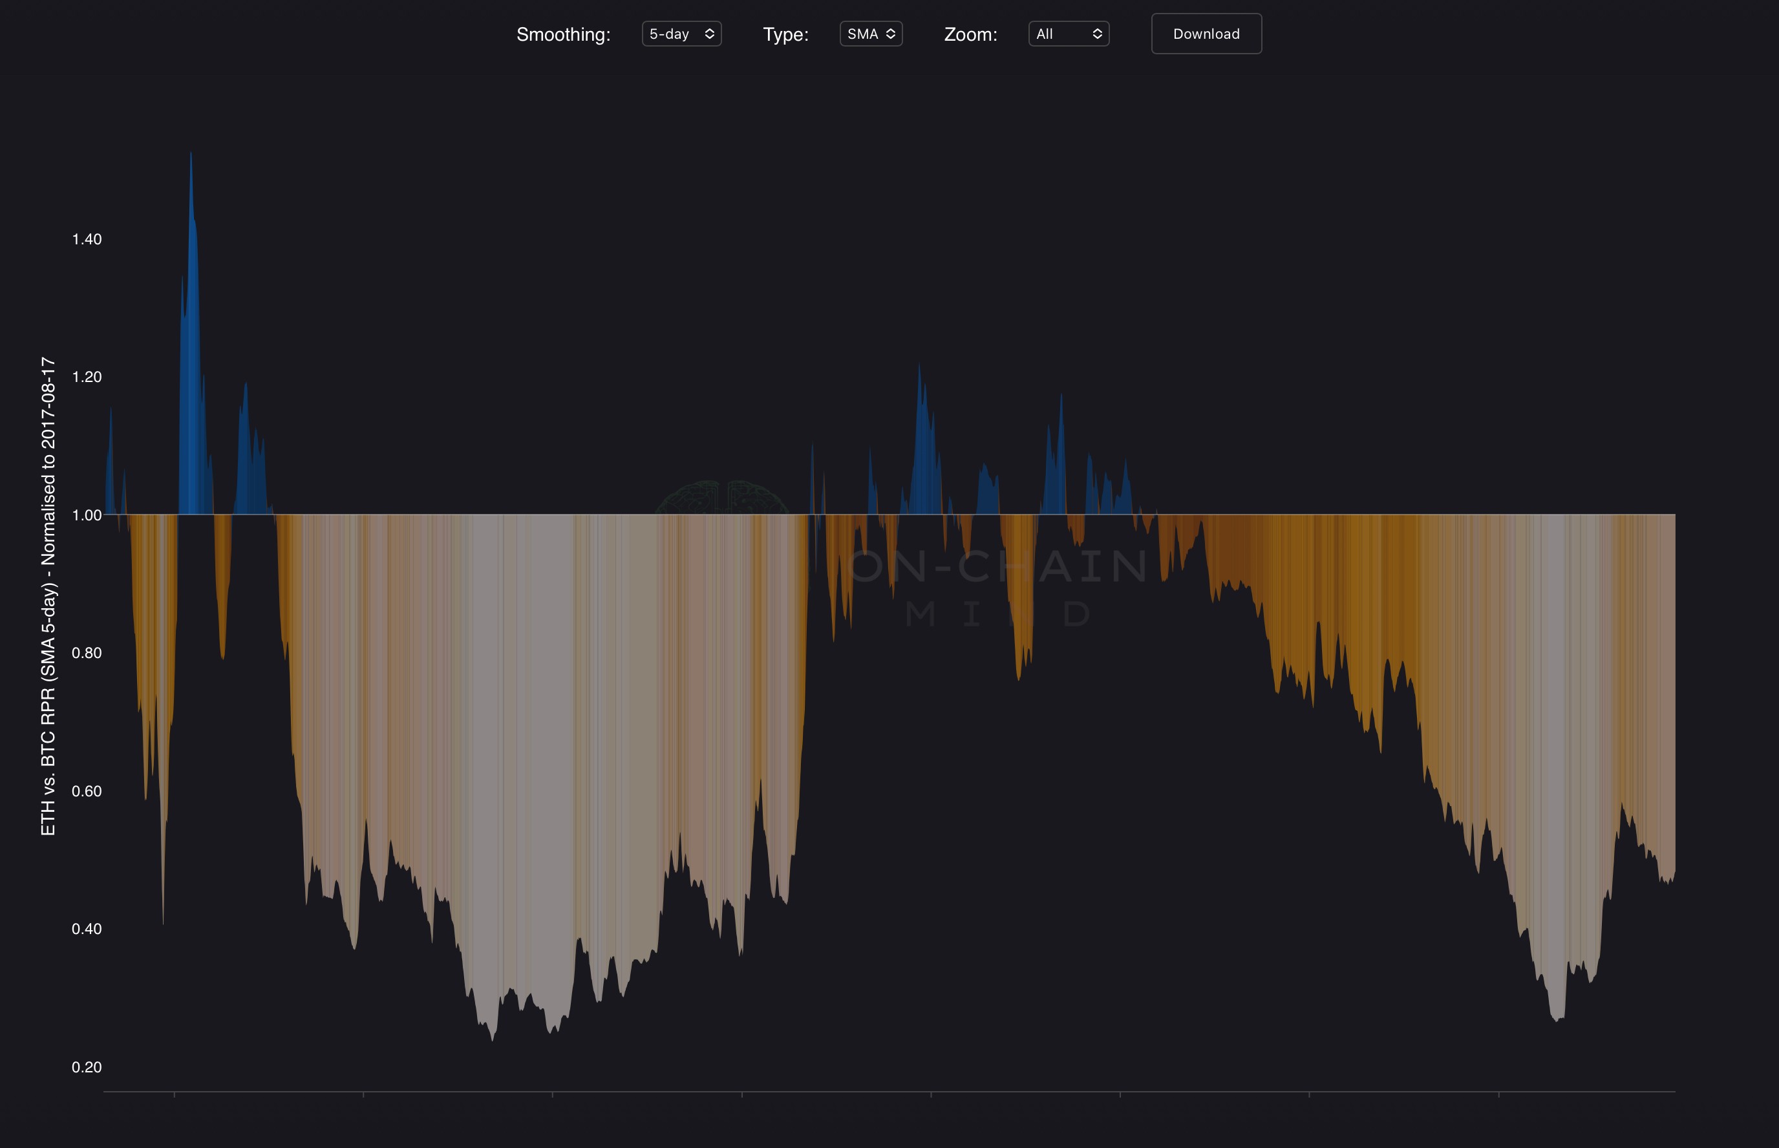Click the up-down chevron in the Zoom selector
Image resolution: width=1779 pixels, height=1148 pixels.
1097,34
